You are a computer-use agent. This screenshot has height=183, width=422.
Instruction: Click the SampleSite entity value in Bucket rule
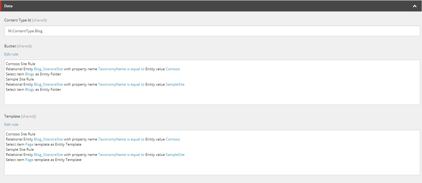pyautogui.click(x=175, y=84)
